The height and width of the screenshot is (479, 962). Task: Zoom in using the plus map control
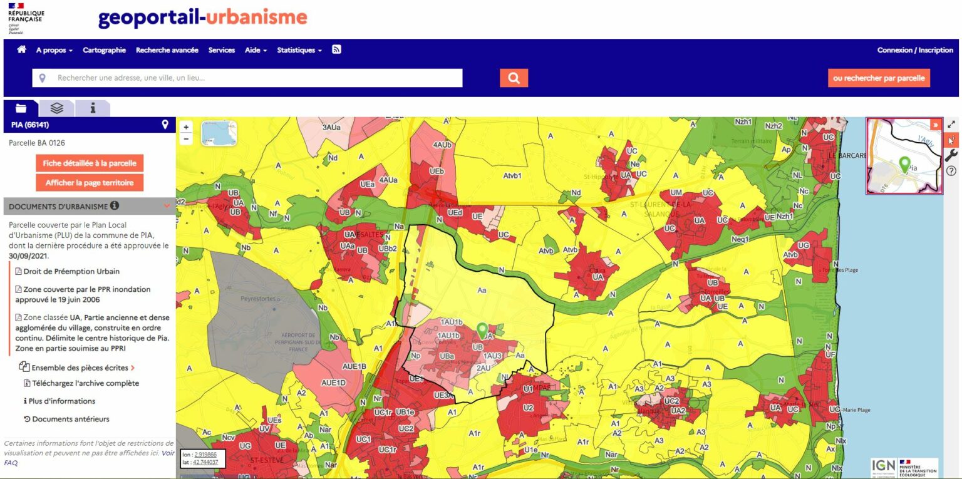185,126
